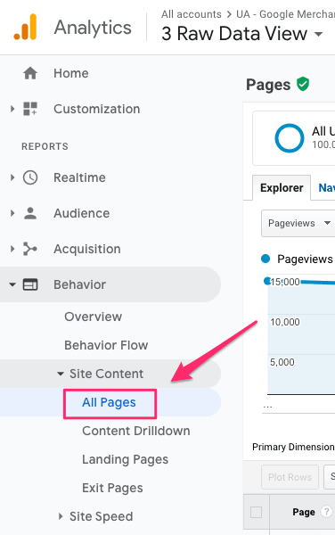Click the Analytics product name text

point(93,28)
